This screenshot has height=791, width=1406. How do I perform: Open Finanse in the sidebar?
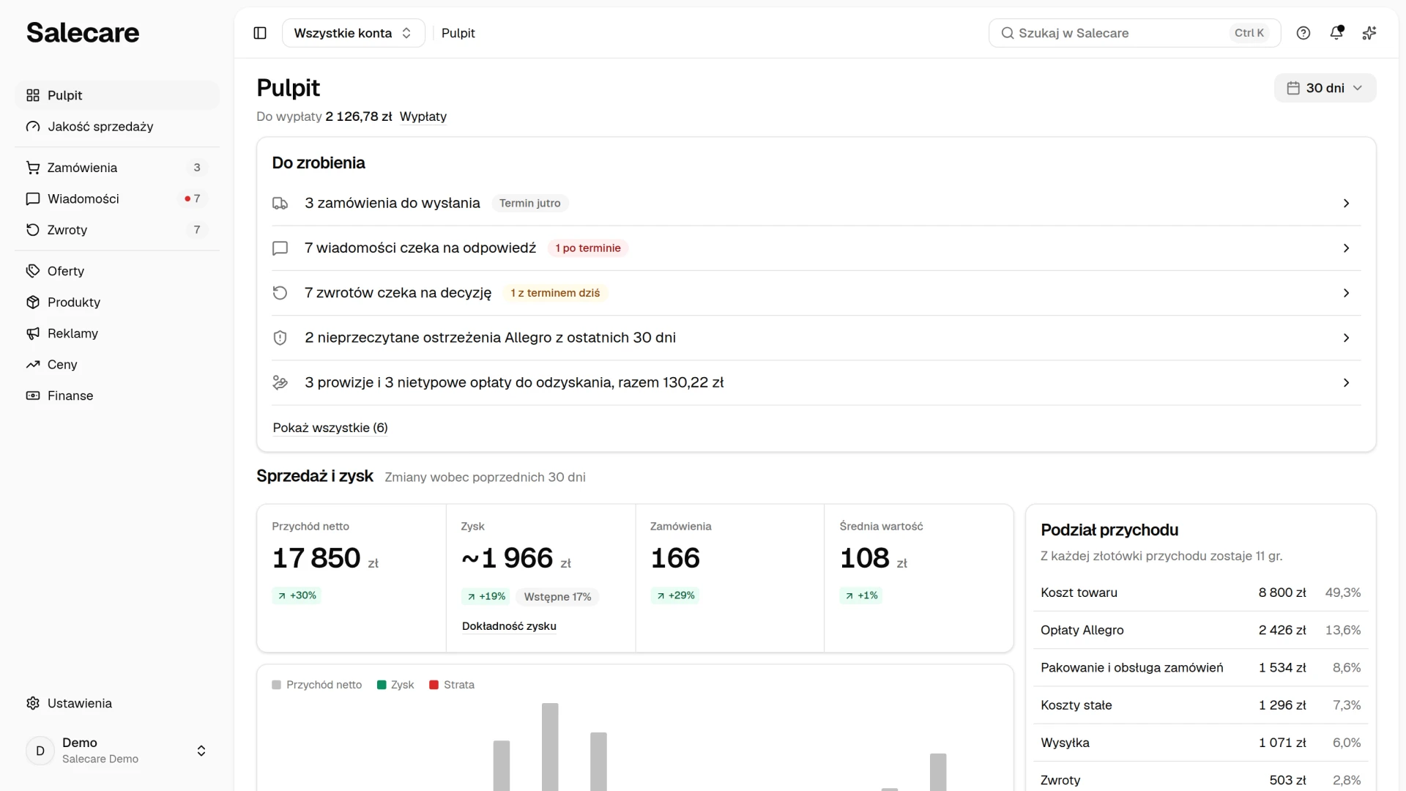117,395
